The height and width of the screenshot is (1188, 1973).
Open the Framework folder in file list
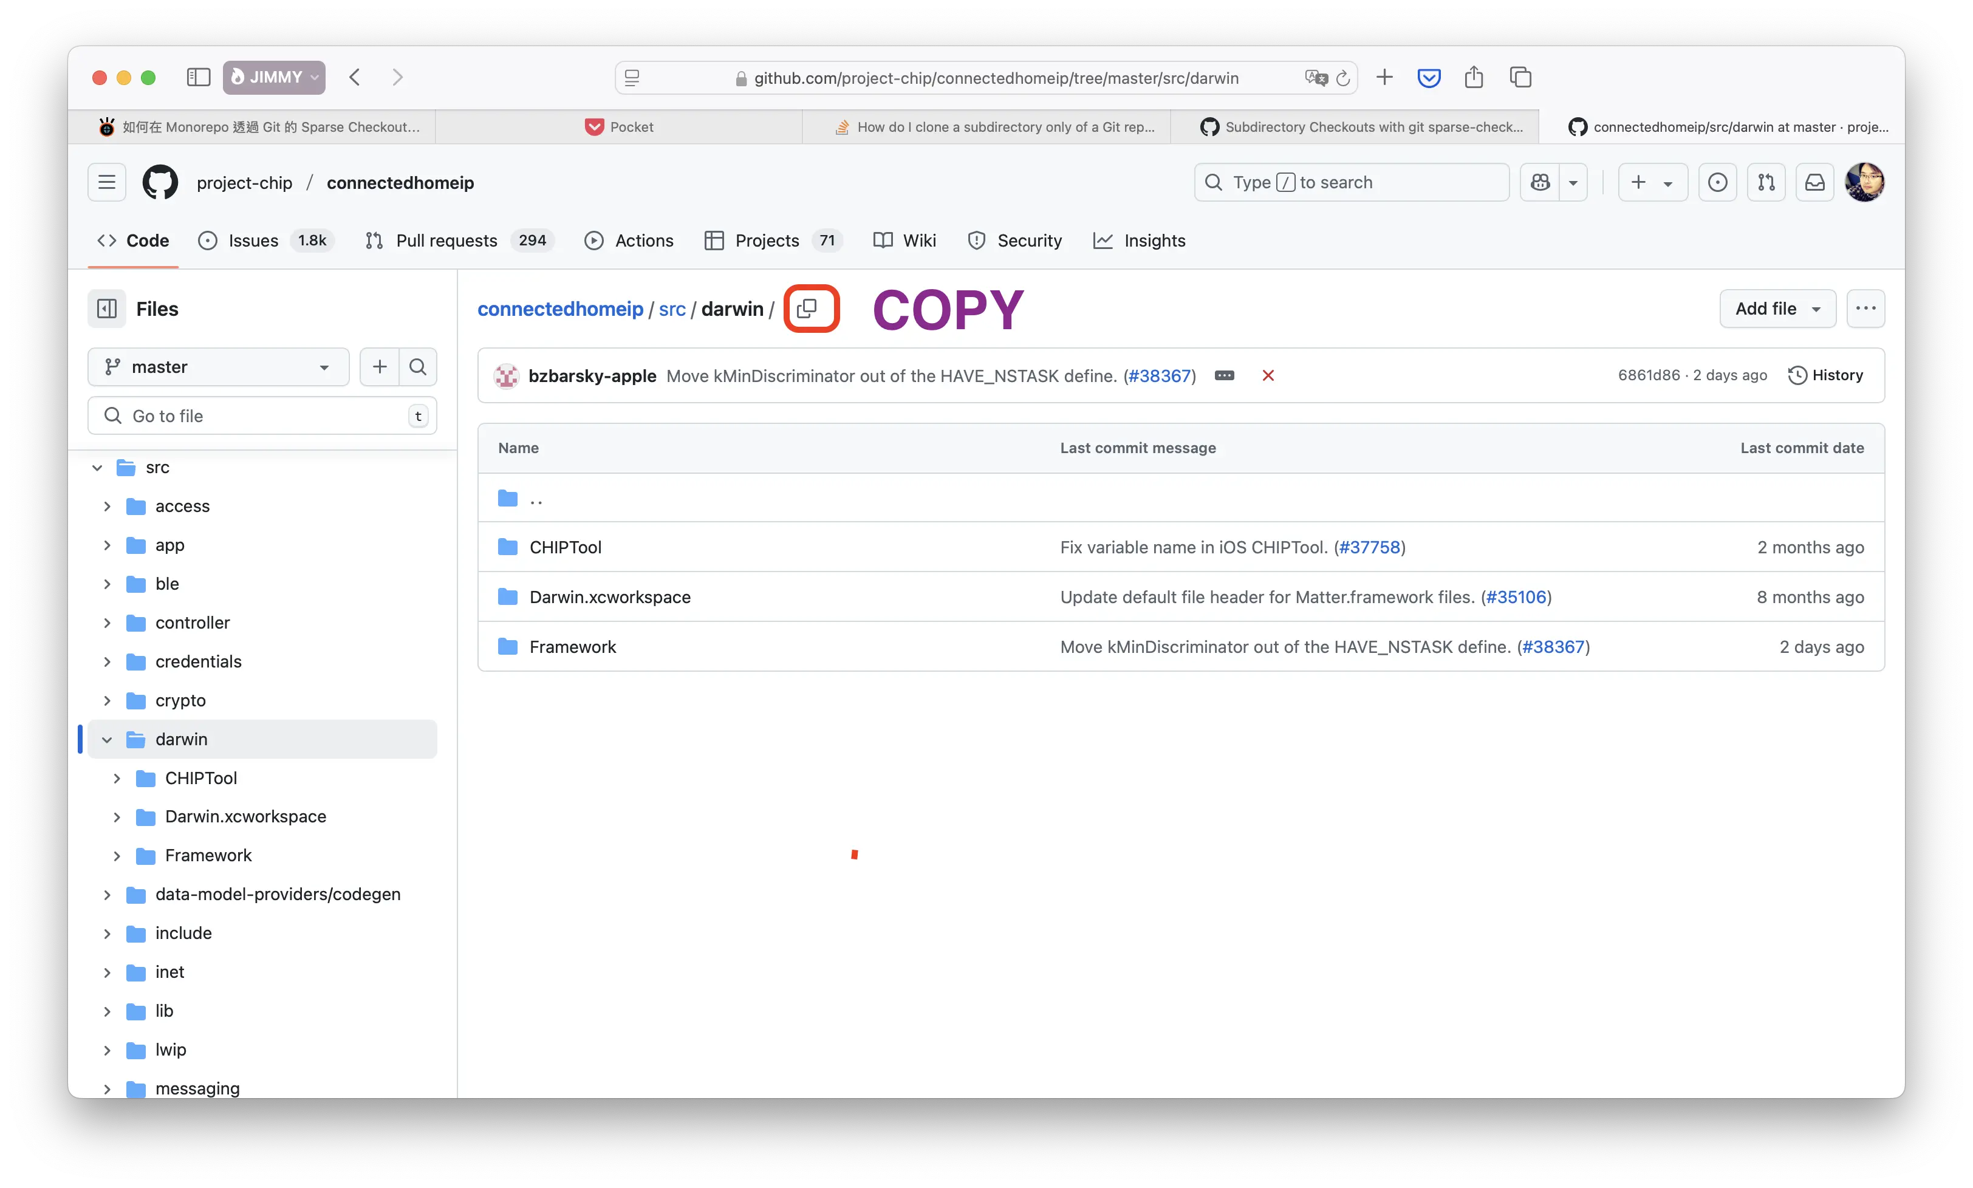pyautogui.click(x=573, y=647)
